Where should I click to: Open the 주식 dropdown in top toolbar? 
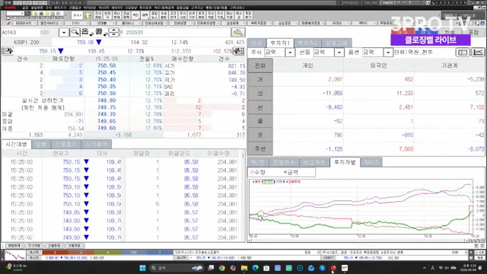[77, 15]
